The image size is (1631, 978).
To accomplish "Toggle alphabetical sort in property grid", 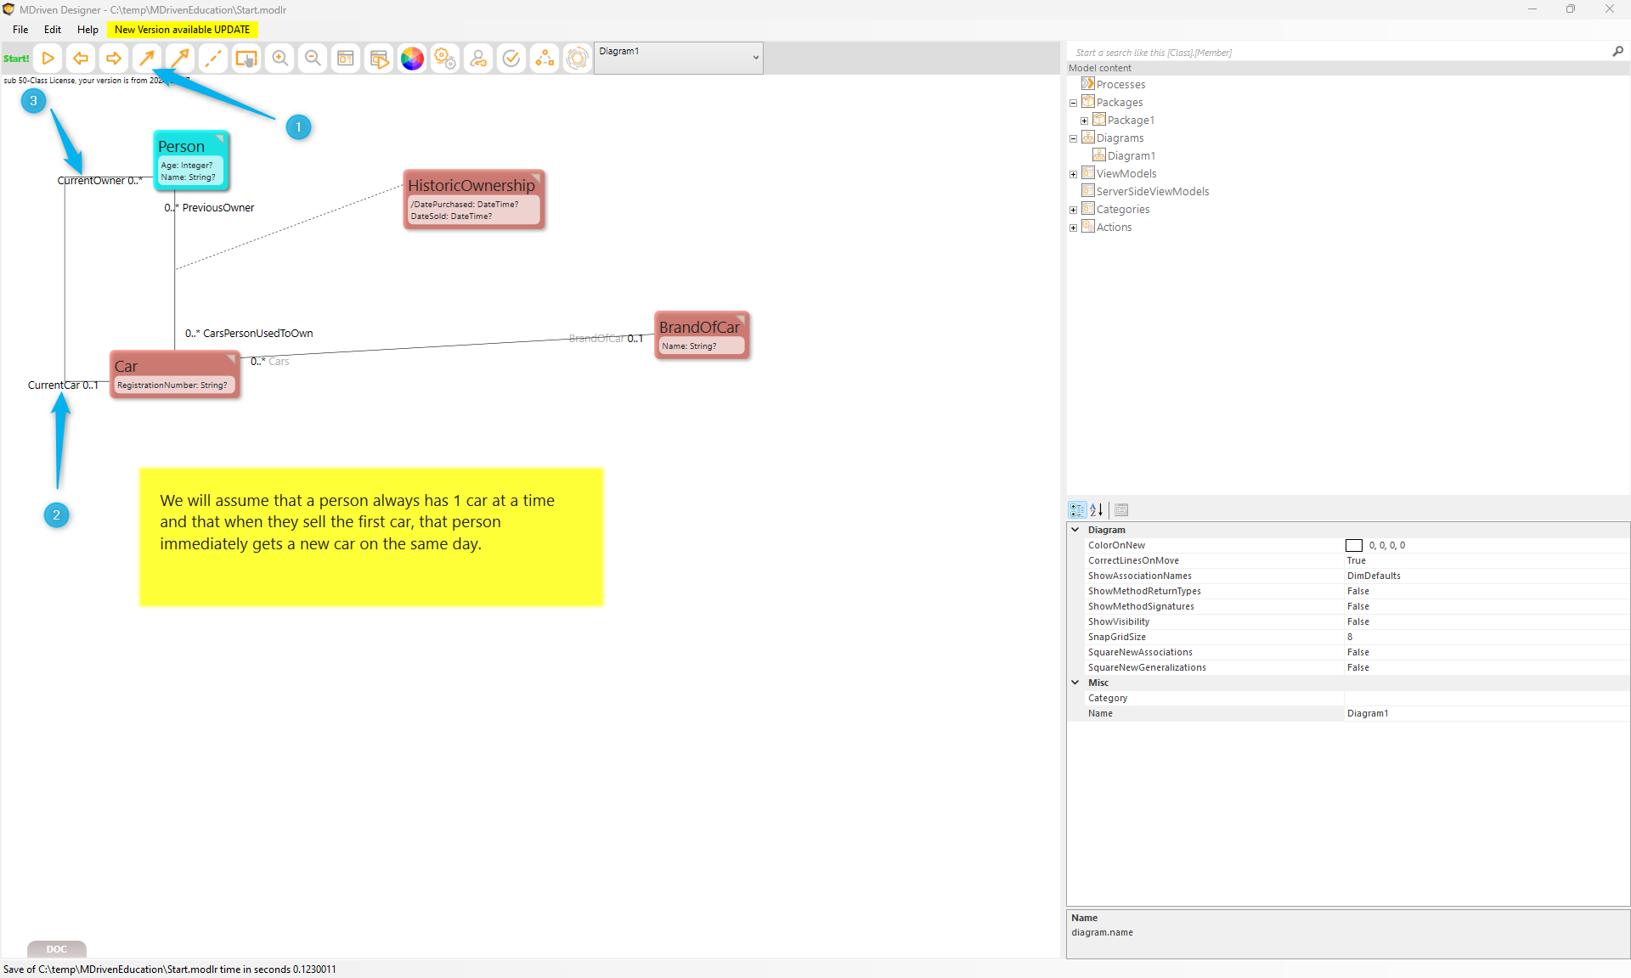I will [x=1097, y=510].
